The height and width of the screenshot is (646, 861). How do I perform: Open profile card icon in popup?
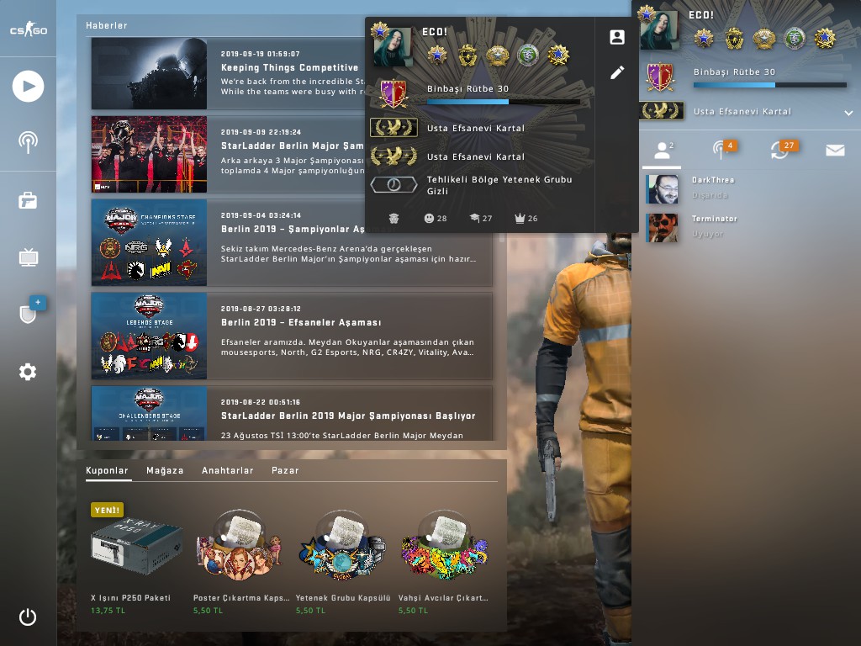pos(617,37)
